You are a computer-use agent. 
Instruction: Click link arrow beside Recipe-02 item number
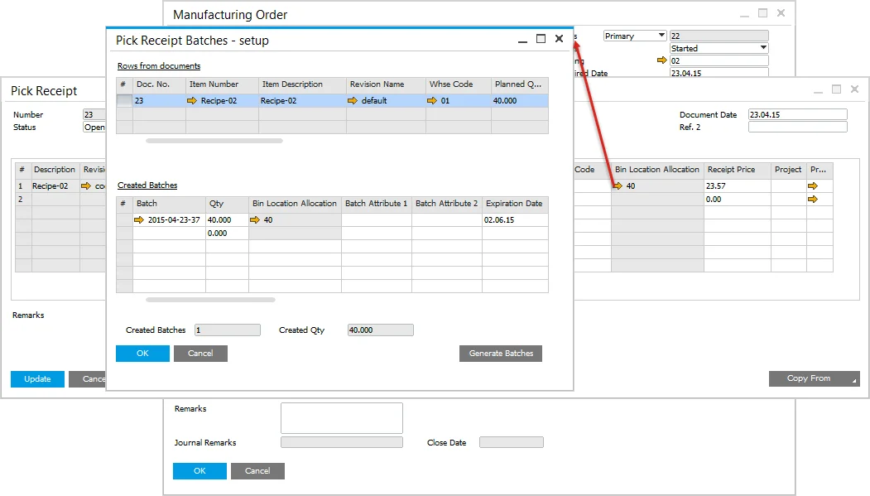click(192, 100)
